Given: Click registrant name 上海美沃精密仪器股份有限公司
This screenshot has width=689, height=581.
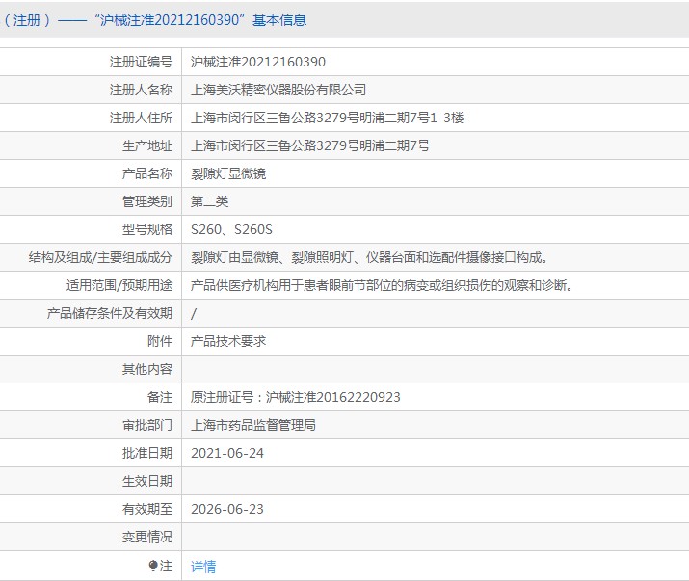Looking at the screenshot, I should click(278, 90).
